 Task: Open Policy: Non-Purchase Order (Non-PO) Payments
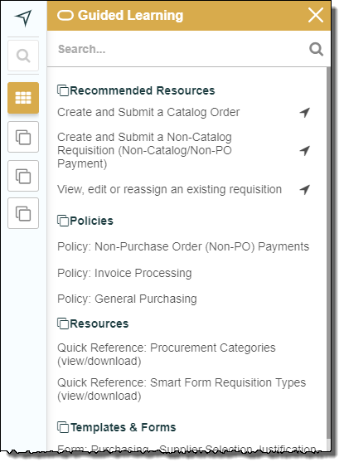coord(183,246)
